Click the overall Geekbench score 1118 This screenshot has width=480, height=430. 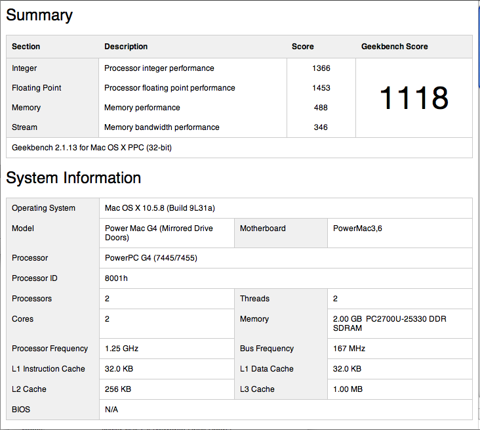[x=414, y=98]
